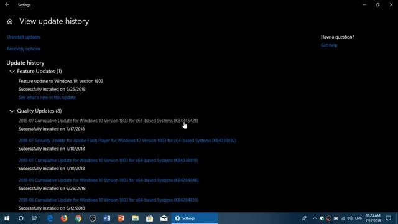Click the 'Have a question?' heading
The height and width of the screenshot is (224, 398).
pyautogui.click(x=337, y=37)
